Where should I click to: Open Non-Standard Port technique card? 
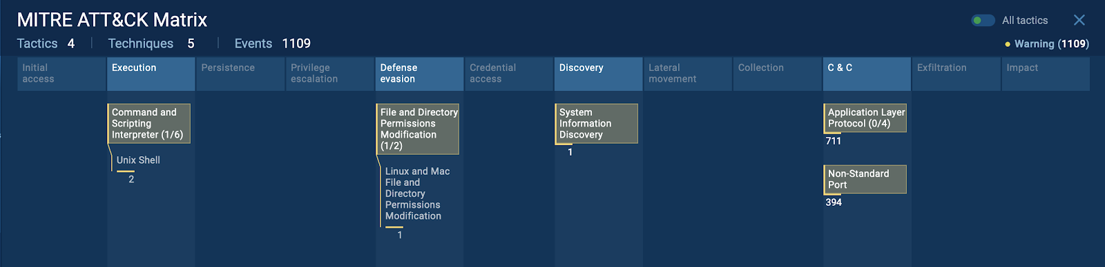[865, 180]
